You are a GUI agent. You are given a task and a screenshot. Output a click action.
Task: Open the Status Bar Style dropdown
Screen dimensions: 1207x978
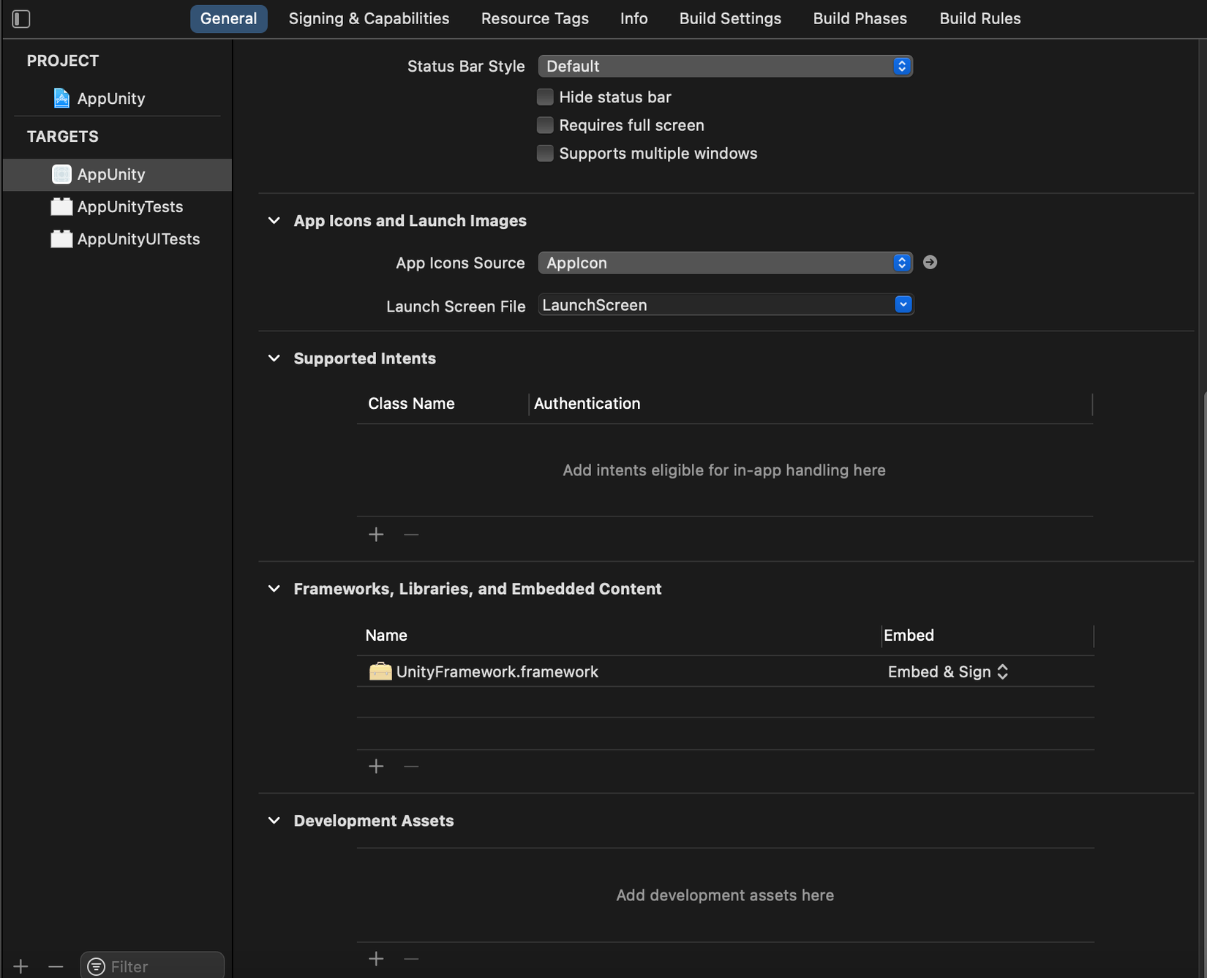tap(725, 66)
